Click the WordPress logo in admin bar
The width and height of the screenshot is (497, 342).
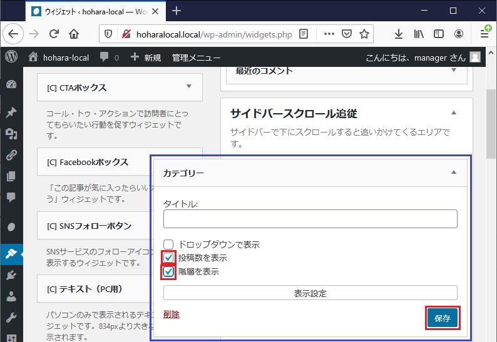[11, 57]
